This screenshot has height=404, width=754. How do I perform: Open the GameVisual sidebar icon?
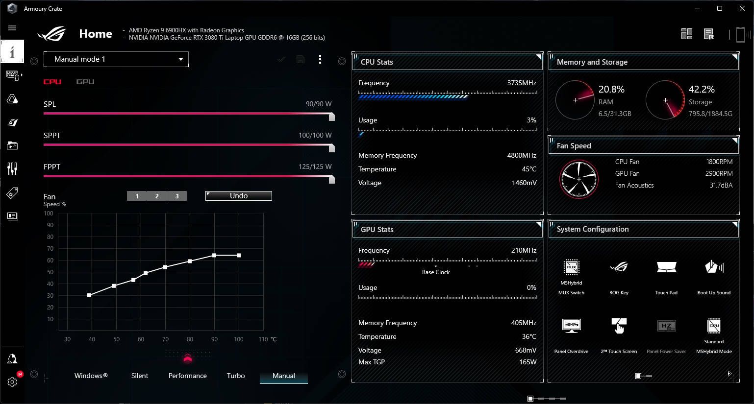click(12, 122)
